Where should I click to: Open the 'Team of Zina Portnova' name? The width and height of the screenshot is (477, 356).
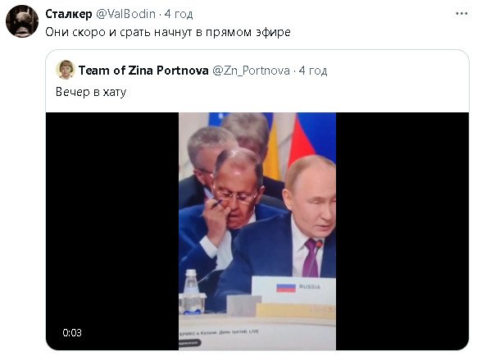tap(143, 71)
